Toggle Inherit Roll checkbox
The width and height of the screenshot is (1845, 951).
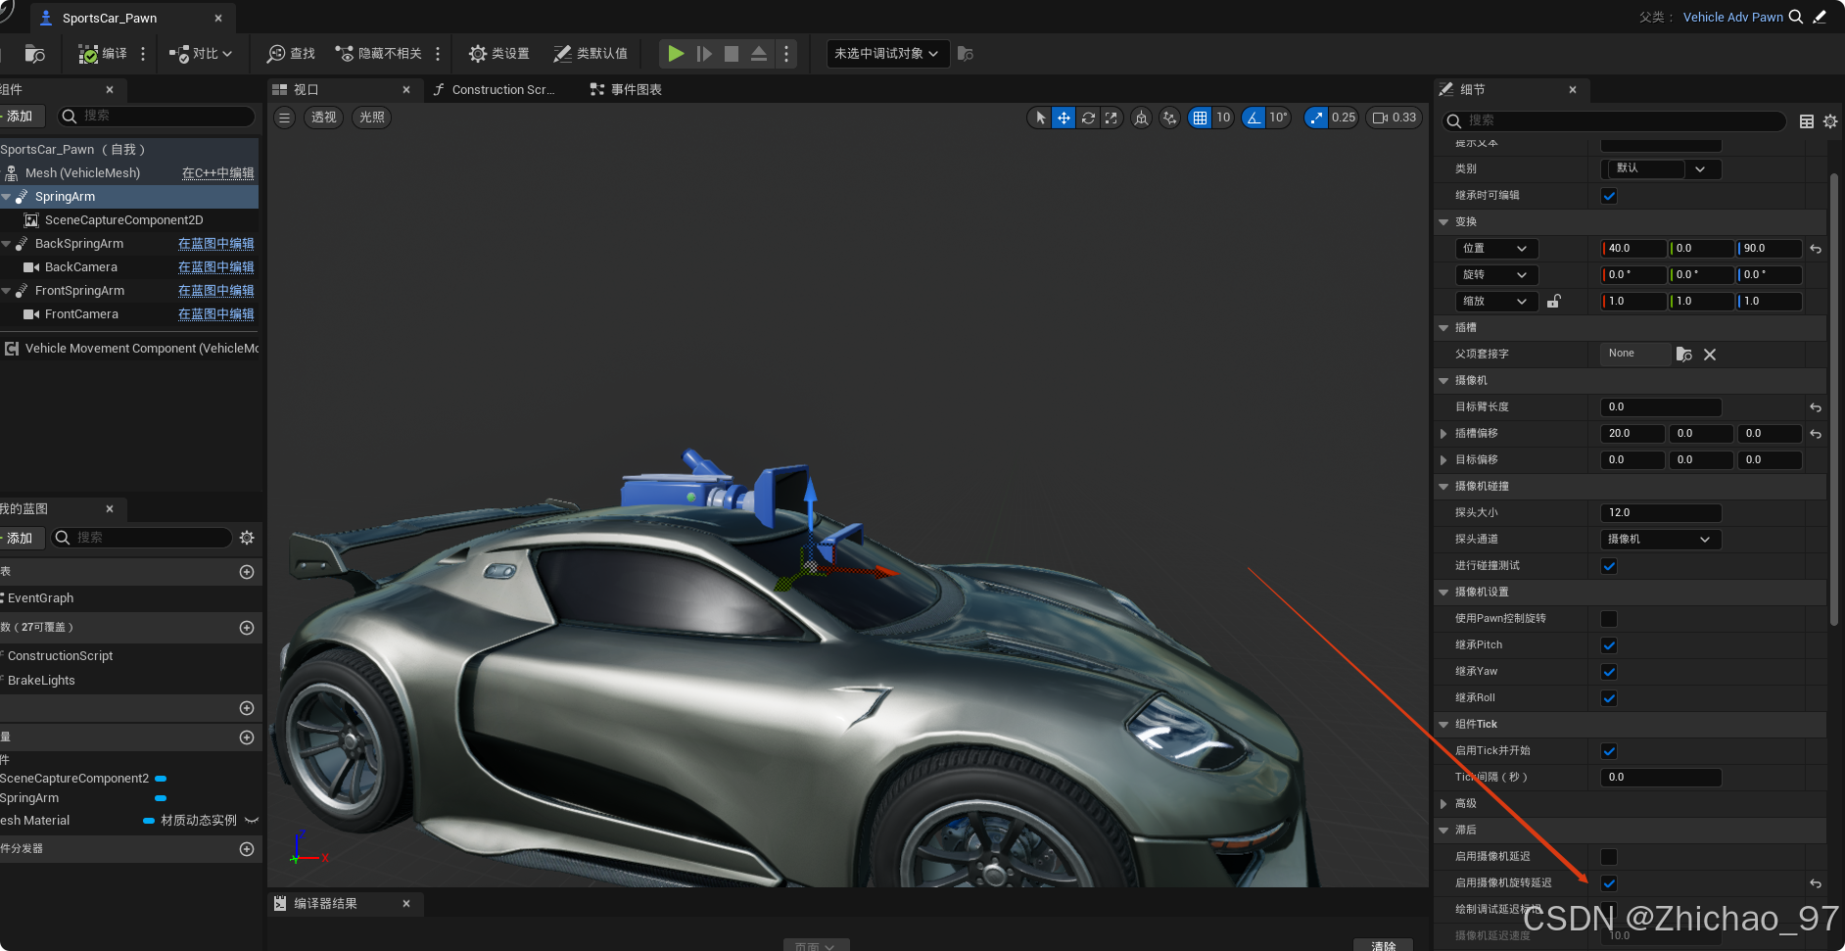click(x=1609, y=698)
